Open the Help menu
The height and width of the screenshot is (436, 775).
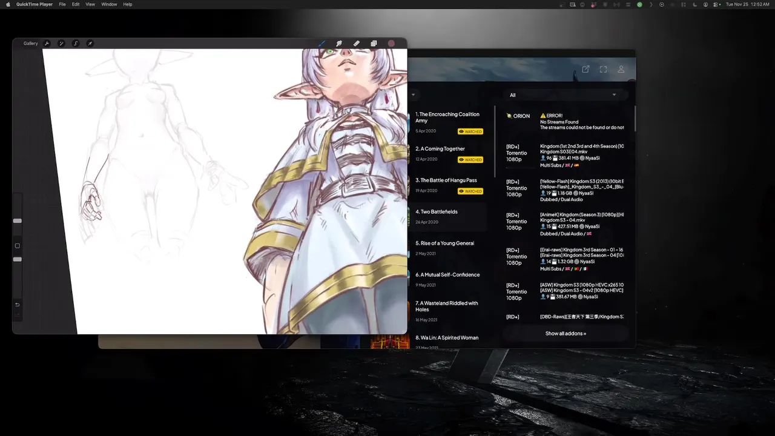pos(128,4)
